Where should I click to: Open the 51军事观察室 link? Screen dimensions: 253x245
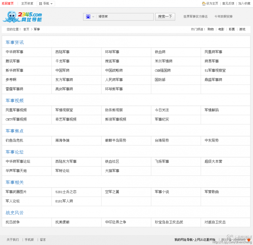(x=215, y=70)
